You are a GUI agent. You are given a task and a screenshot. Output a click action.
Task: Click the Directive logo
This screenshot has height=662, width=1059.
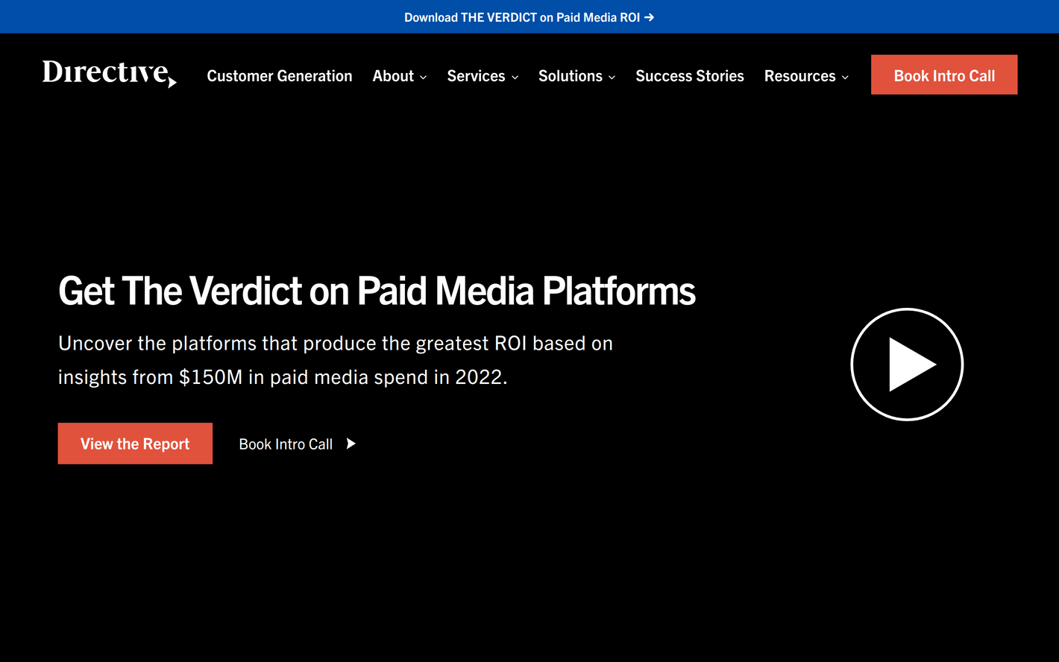[110, 74]
